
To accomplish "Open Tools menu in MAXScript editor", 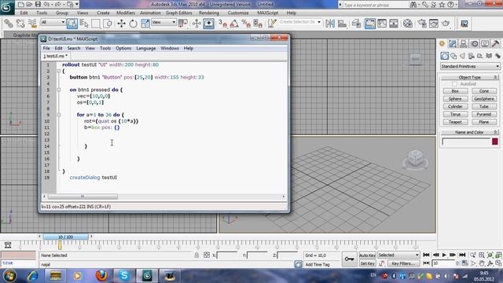I will (x=105, y=49).
